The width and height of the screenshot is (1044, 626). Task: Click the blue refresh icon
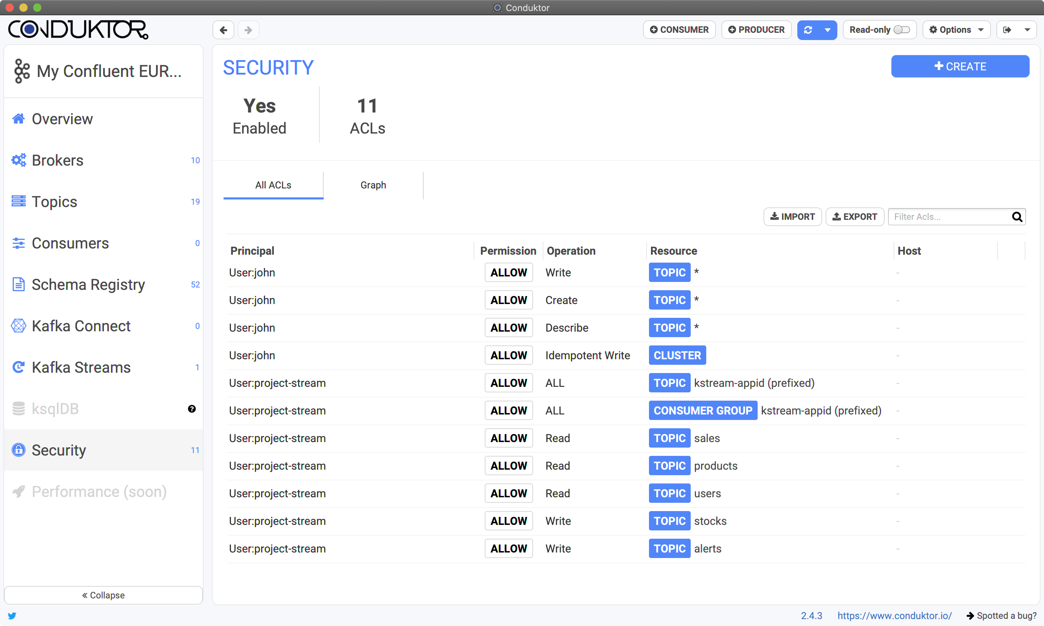tap(808, 30)
